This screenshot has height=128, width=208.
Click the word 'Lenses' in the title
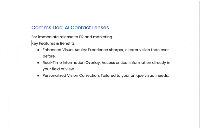(101, 27)
